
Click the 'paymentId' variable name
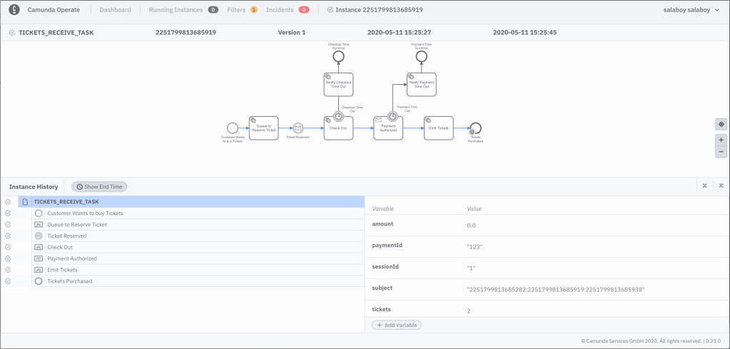tap(387, 245)
